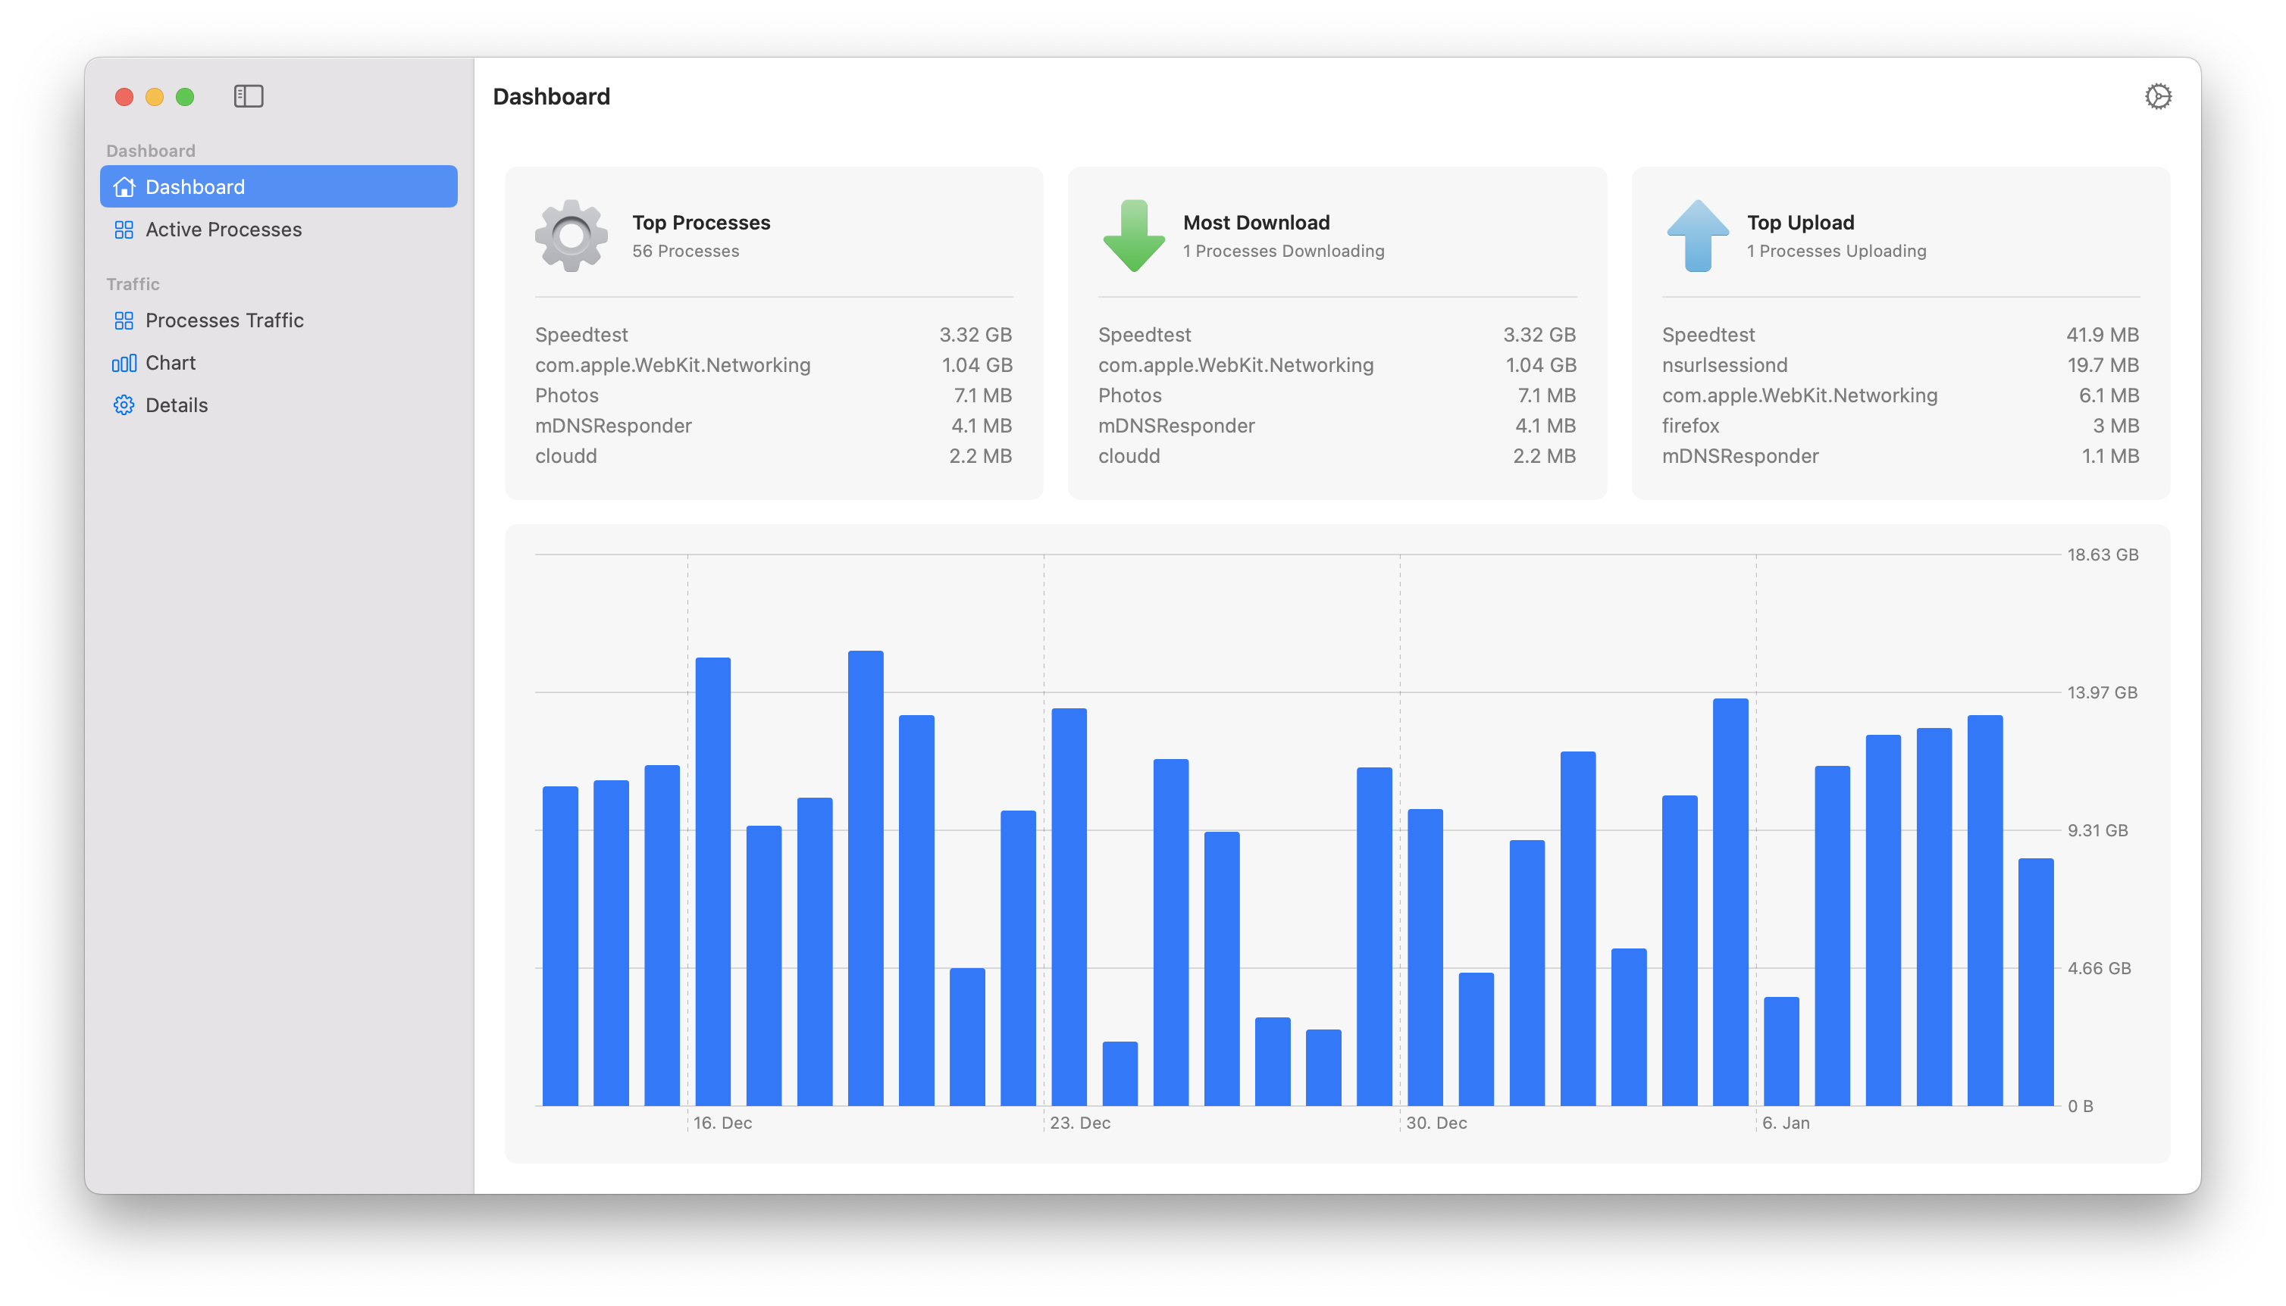Click the Active Processes grid icon

(x=124, y=230)
